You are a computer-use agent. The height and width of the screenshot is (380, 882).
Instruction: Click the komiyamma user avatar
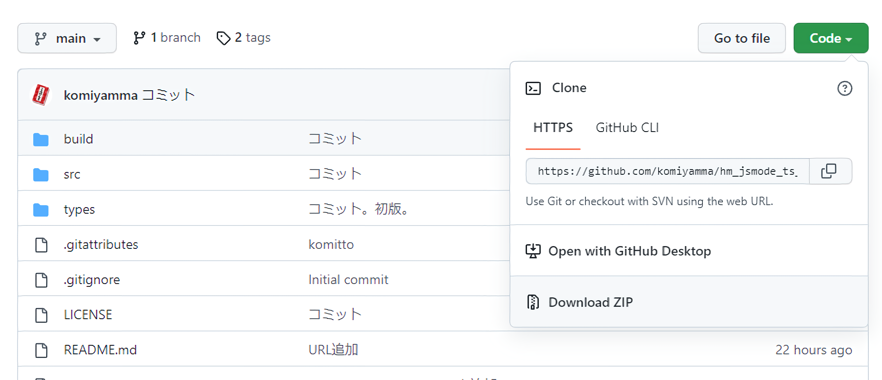pyautogui.click(x=41, y=95)
